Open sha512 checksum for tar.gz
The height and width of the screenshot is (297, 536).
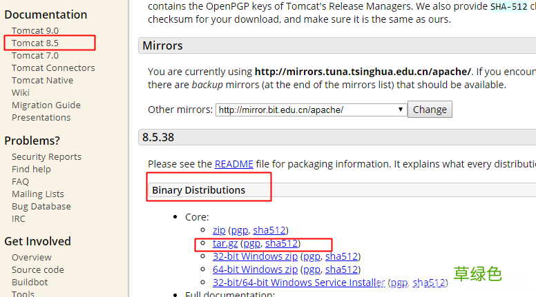tap(281, 243)
